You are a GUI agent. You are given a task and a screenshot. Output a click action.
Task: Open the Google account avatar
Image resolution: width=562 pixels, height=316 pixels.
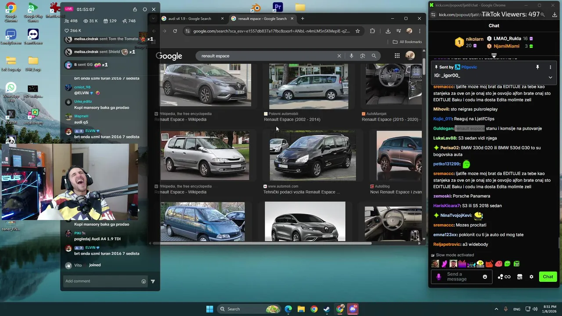[x=410, y=56]
